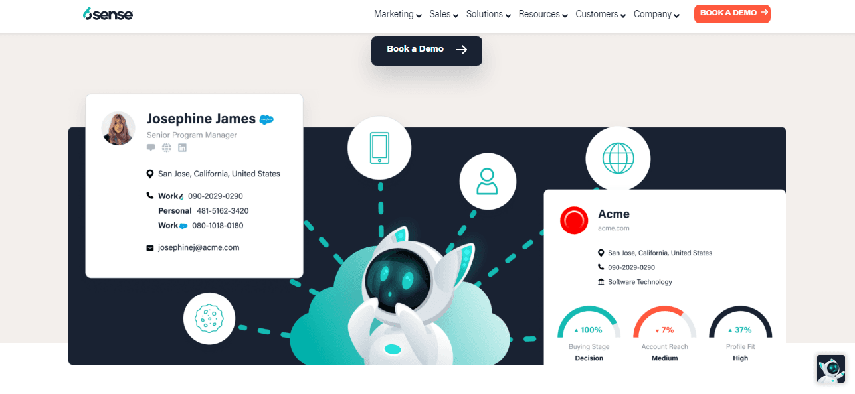Click Josephine James profile photo
855x394 pixels.
coord(118,128)
